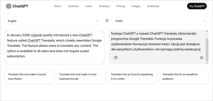Image resolution: width=213 pixels, height=101 pixels.
Task: Select 'explaining it to a child' suggestion
Action: coord(132,77)
